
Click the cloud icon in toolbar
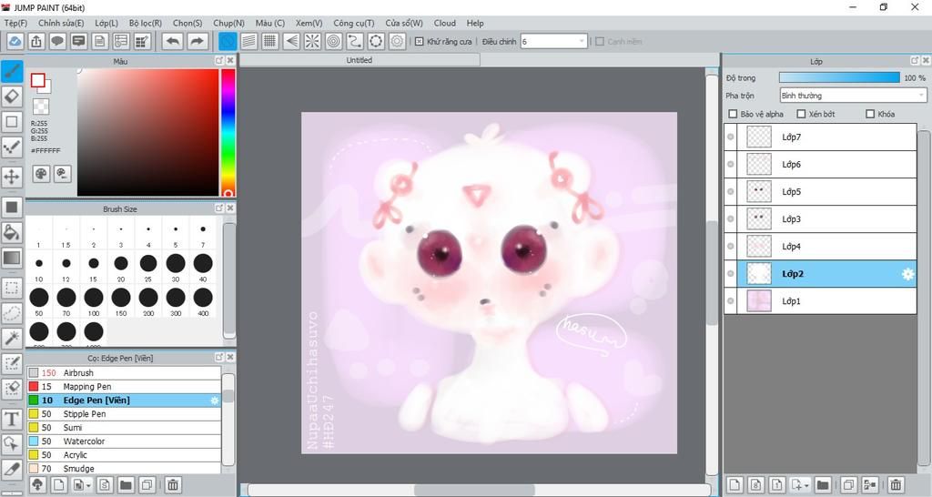pos(15,42)
